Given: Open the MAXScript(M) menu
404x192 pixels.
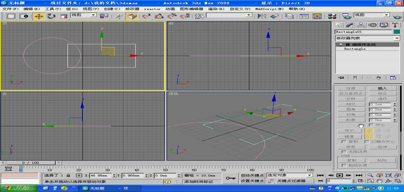Looking at the screenshot, I should coord(269,9).
